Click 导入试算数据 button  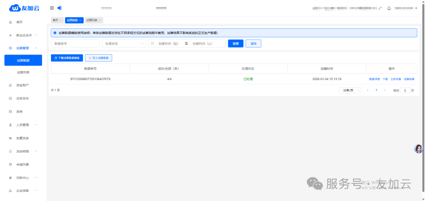99,58
